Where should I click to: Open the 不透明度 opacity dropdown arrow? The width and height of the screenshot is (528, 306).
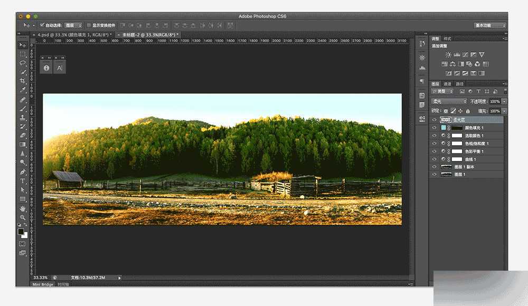point(504,101)
